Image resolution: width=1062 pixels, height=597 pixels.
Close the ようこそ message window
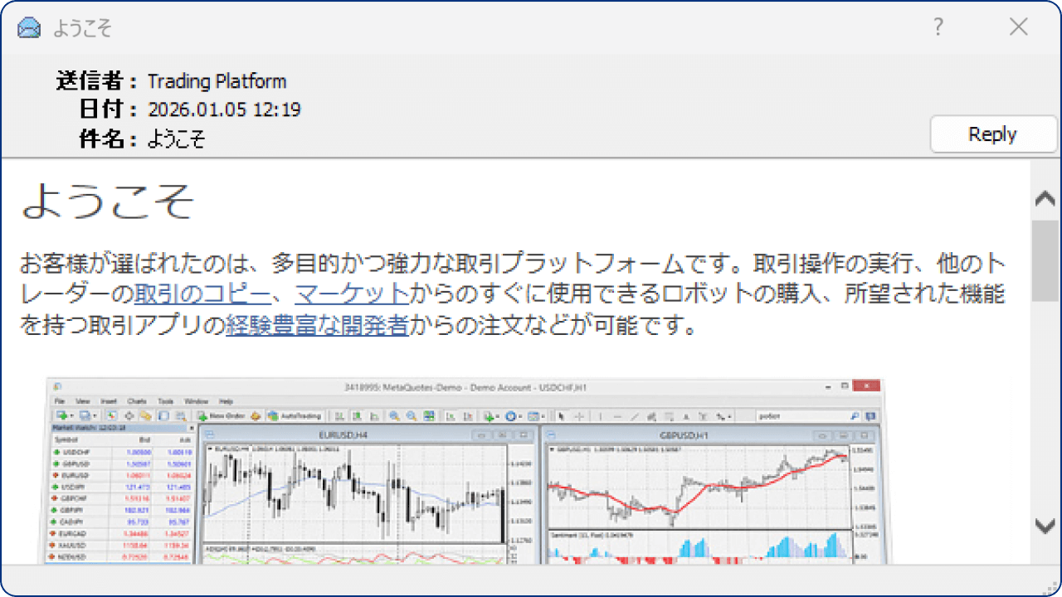[x=1019, y=27]
